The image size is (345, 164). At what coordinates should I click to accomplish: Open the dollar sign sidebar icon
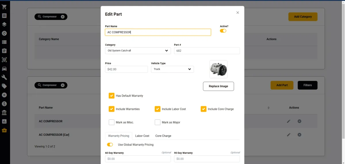click(4, 104)
